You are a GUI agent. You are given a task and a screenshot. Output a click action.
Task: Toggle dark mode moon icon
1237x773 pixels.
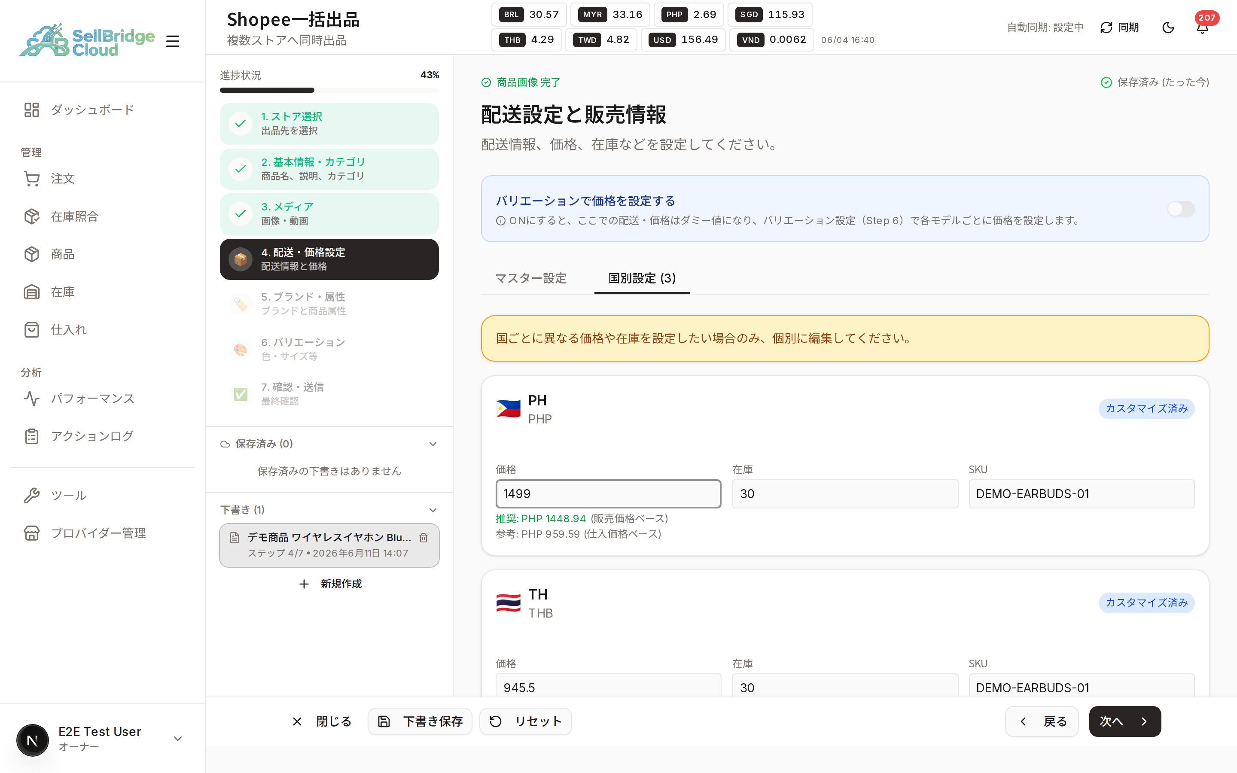(x=1168, y=27)
